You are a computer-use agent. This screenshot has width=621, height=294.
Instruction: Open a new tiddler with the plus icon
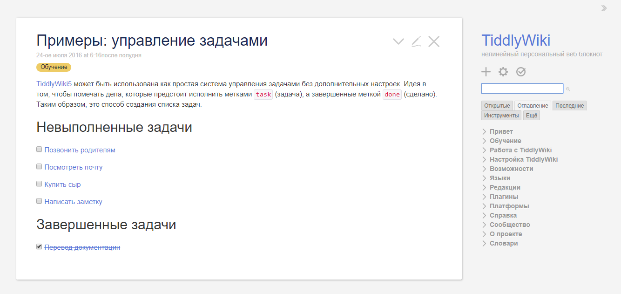click(486, 72)
